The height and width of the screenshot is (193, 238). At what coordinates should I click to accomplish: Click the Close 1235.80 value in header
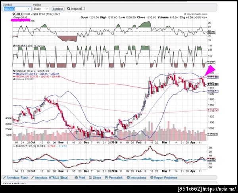[x=147, y=17]
